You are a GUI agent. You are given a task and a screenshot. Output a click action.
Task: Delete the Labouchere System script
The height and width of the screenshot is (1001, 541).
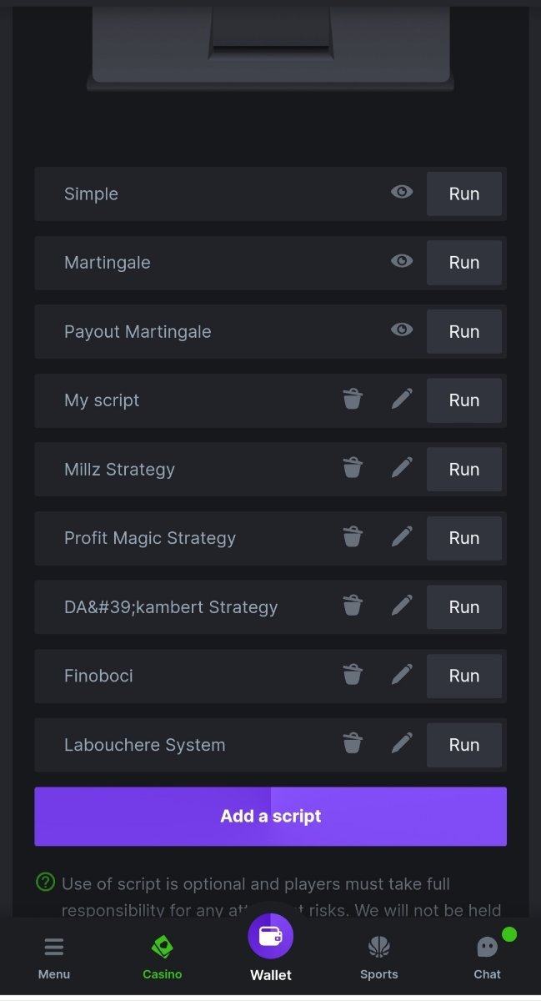[x=353, y=744]
